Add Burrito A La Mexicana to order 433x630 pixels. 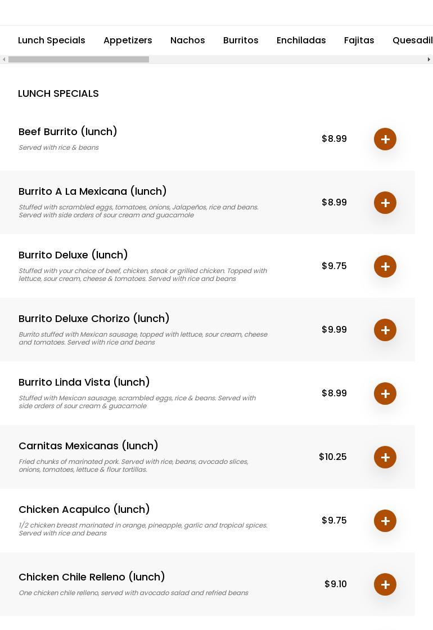[385, 203]
